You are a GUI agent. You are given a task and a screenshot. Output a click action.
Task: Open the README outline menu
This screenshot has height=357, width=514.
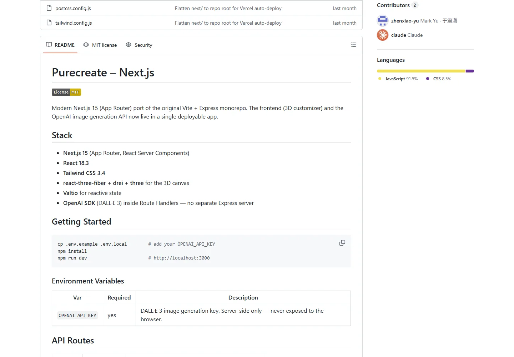click(353, 45)
